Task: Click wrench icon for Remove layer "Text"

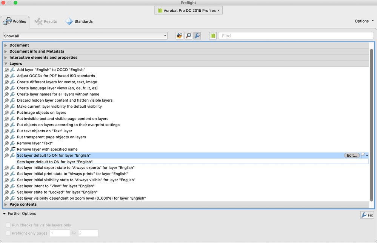Action: click(x=12, y=143)
